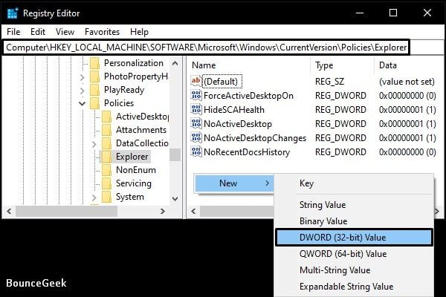Select the Explorer key in tree

click(x=132, y=157)
